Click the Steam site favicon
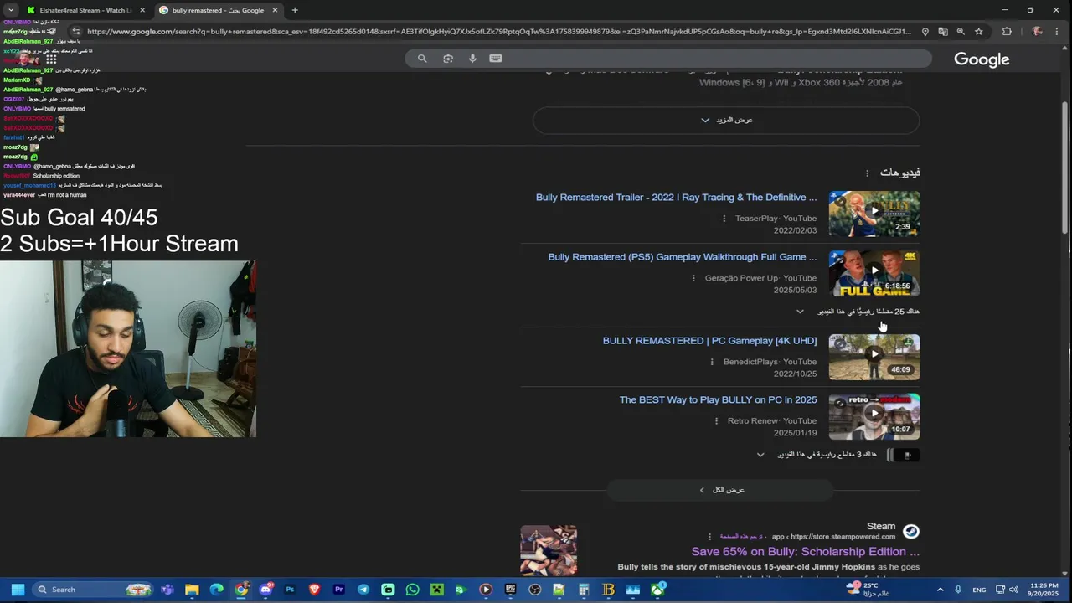This screenshot has width=1072, height=603. tap(911, 532)
